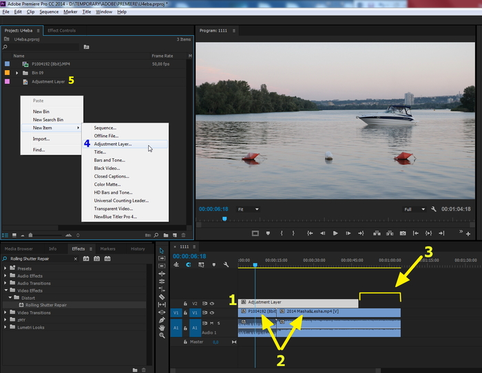This screenshot has height=373, width=482.
Task: Switch to the Markers tab
Action: coord(107,248)
